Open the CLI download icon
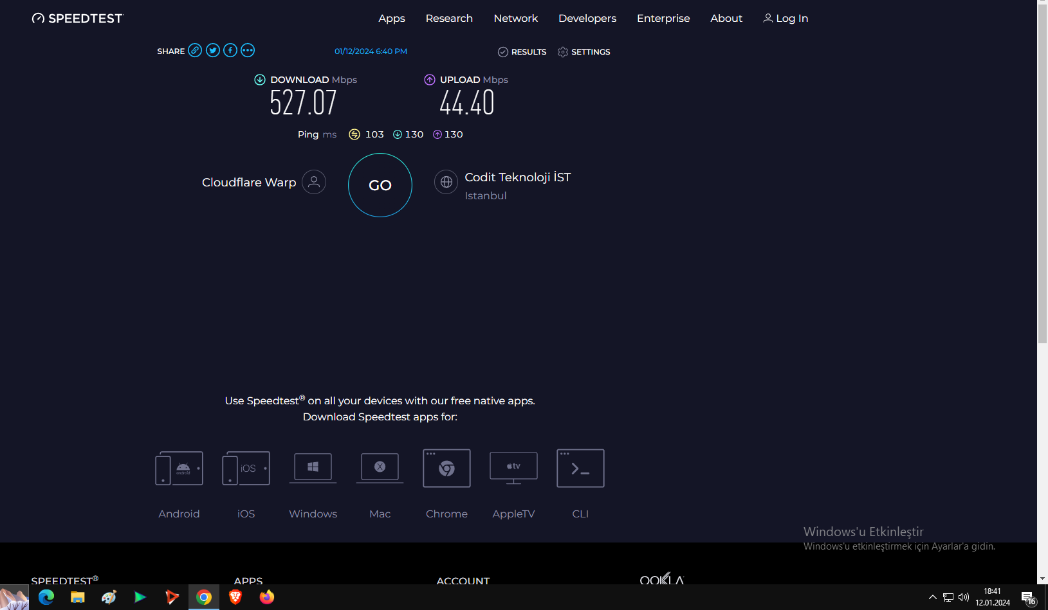The width and height of the screenshot is (1048, 610). pos(580,468)
